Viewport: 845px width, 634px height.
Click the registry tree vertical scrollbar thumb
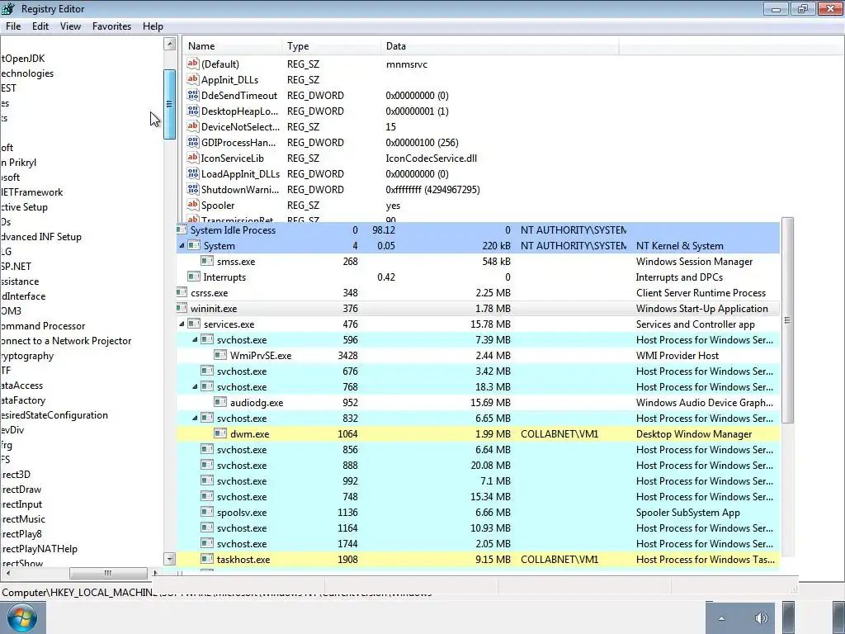point(170,104)
